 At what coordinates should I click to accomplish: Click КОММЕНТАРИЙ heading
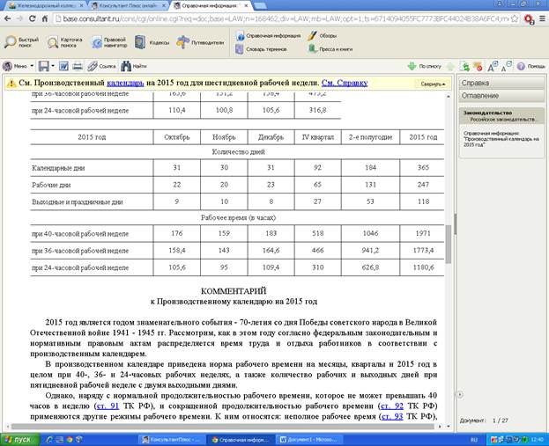pos(234,291)
